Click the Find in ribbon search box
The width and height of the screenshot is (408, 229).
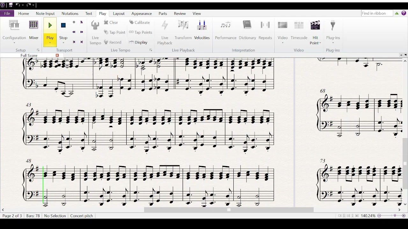[x=377, y=13]
